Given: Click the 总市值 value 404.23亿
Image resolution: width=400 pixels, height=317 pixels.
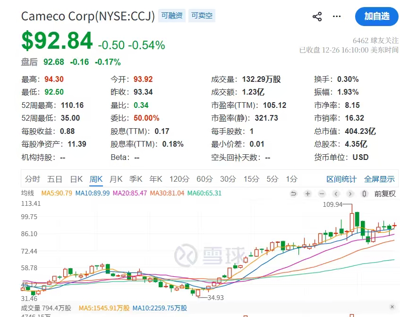Looking at the screenshot, I should [360, 132].
